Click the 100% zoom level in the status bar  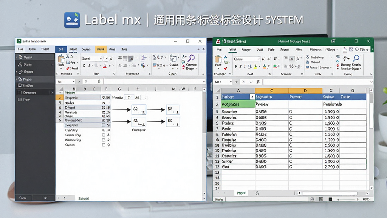click(366, 199)
